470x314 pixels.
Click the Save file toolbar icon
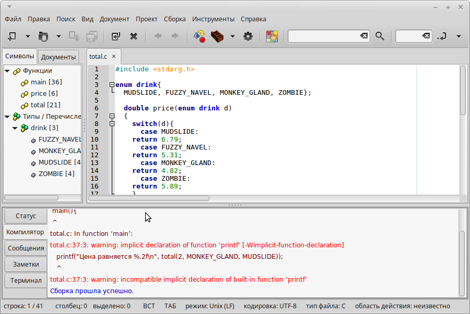point(74,36)
